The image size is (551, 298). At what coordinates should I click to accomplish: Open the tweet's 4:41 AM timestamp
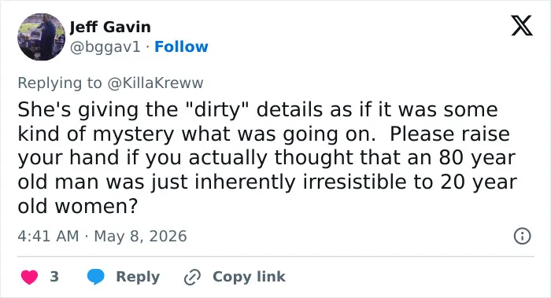coord(48,236)
